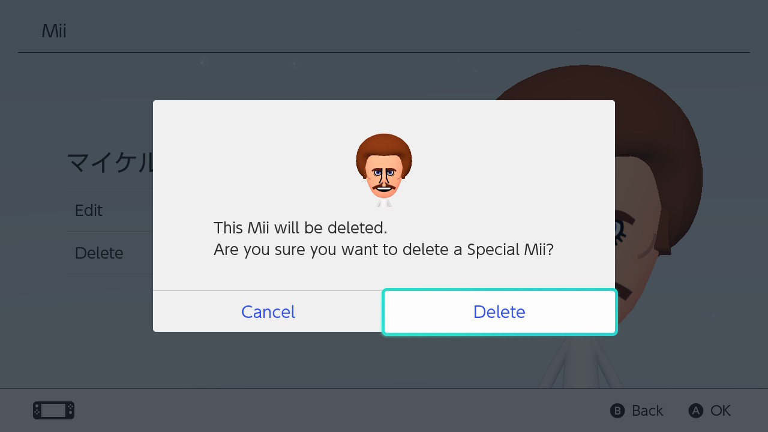Viewport: 768px width, 432px height.
Task: Select the Delete option in the Mii list
Action: pos(99,253)
